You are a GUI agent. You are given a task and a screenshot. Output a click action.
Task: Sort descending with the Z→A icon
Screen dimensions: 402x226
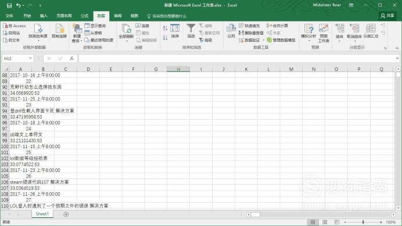tap(165, 37)
